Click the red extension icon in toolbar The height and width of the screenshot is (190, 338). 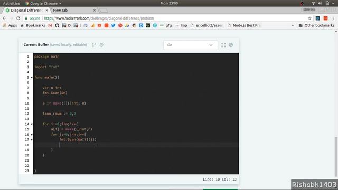[325, 18]
